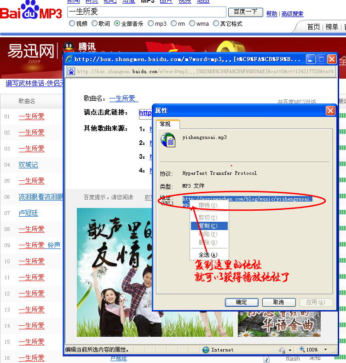
Task: Click the search box containing 一生所爱
Action: 147,12
